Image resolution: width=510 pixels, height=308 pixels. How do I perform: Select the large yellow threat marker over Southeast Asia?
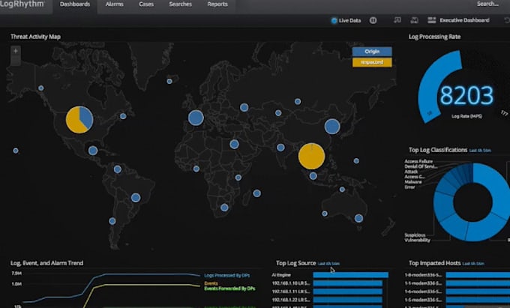(x=311, y=156)
